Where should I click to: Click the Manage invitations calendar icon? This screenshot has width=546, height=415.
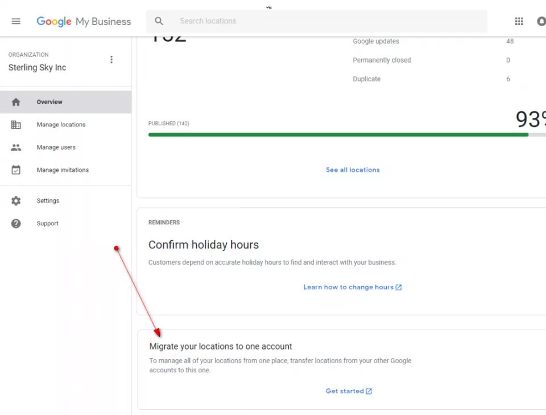(x=16, y=170)
